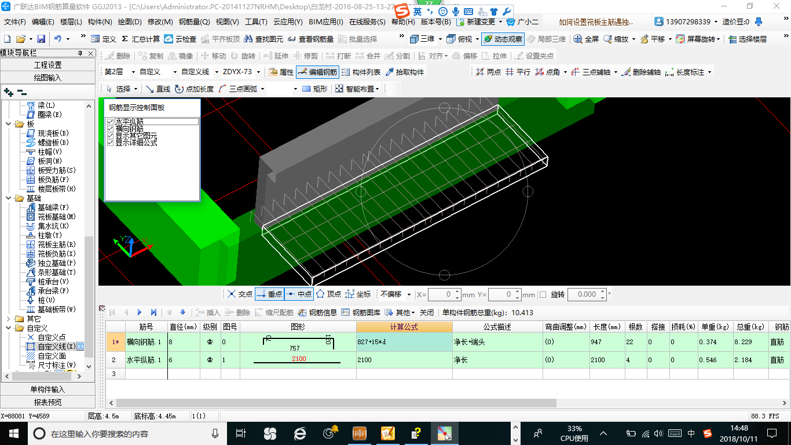Viewport: 791px width, 445px height.
Task: Open 钢筋信息 rebar info
Action: point(317,312)
